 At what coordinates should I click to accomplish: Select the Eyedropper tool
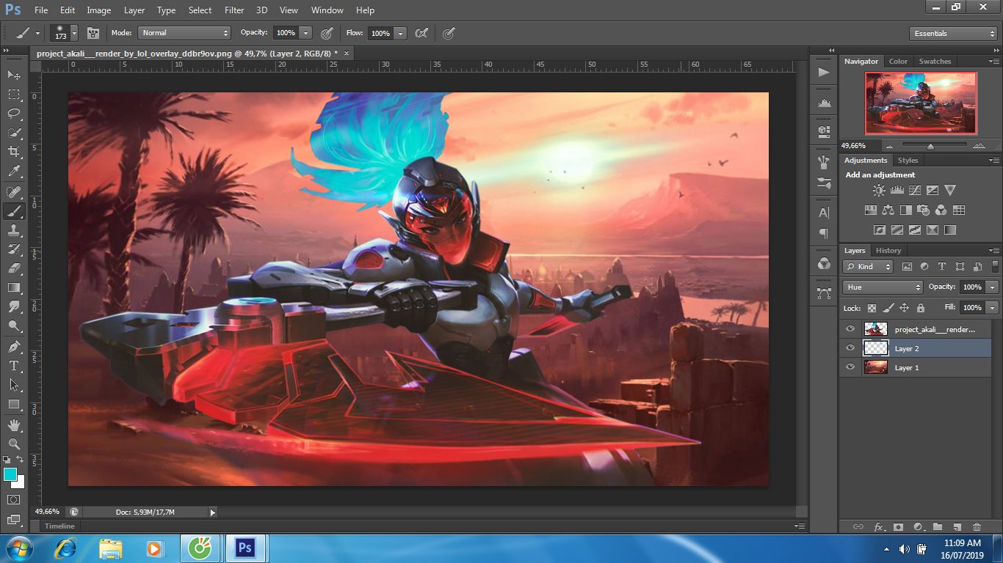14,172
